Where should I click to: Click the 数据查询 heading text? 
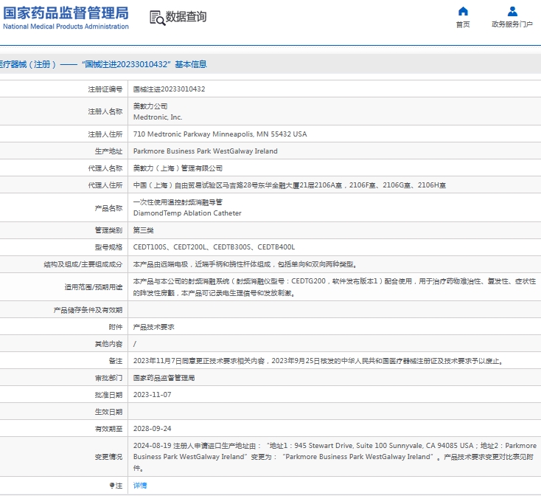click(x=186, y=16)
